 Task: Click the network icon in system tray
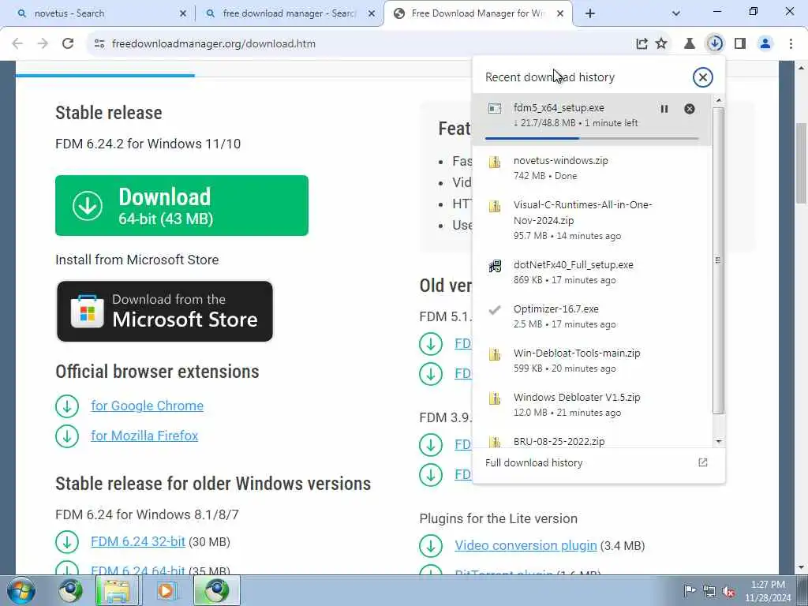tap(709, 591)
